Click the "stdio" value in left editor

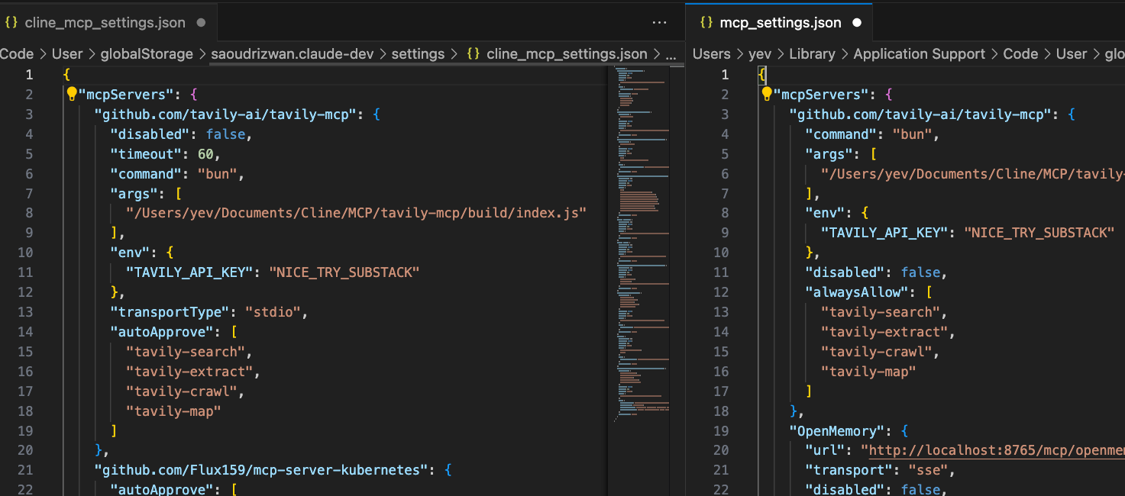click(272, 312)
